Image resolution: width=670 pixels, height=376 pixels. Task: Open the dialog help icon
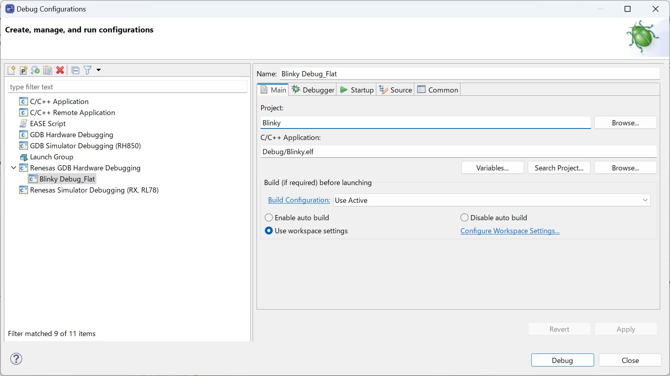(16, 359)
